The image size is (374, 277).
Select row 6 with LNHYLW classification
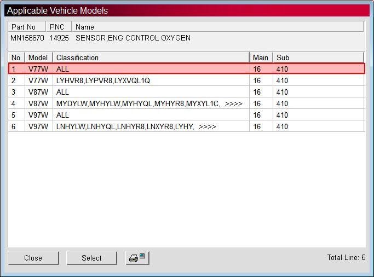pos(186,126)
